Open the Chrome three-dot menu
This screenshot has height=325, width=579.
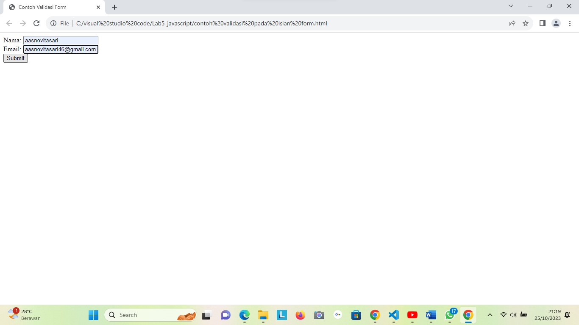(569, 23)
